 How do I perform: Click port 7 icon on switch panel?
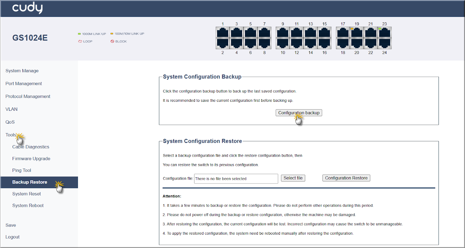[x=264, y=33]
